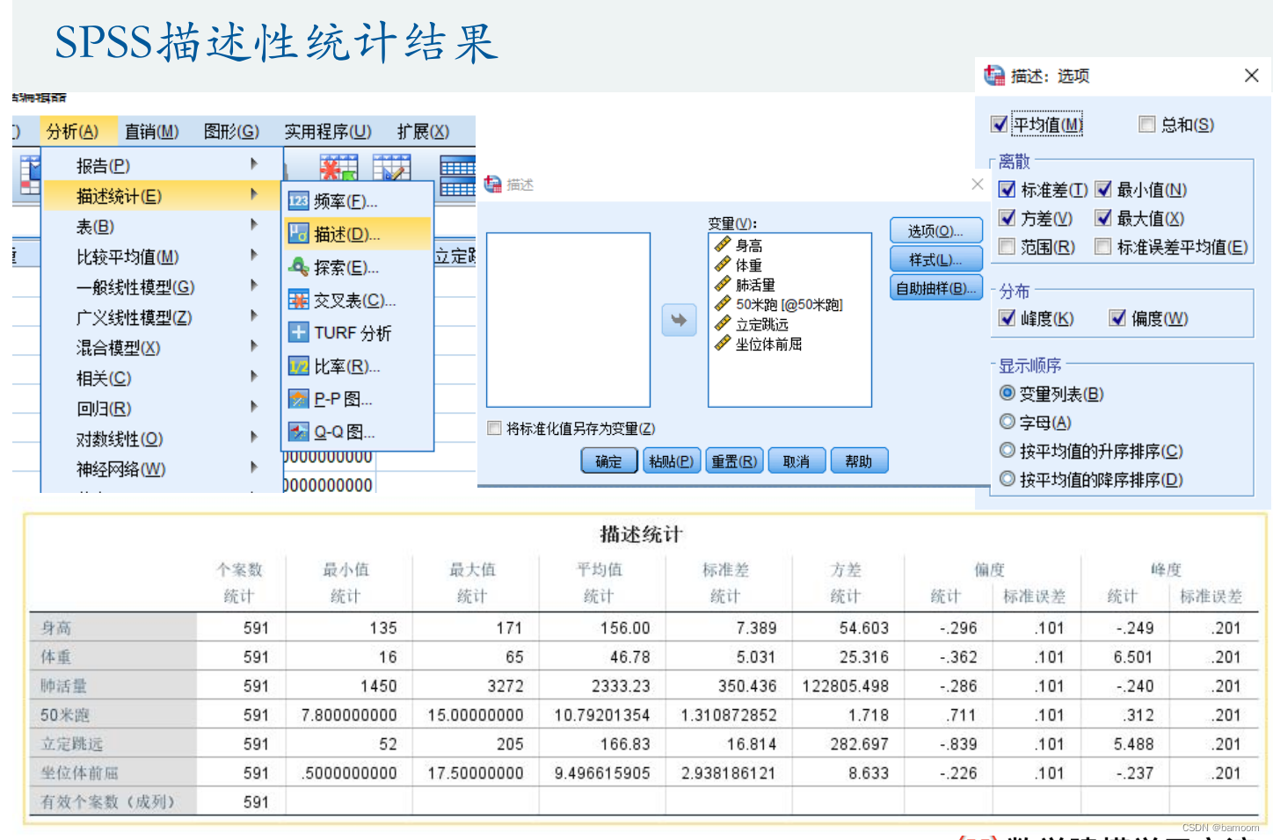The width and height of the screenshot is (1273, 840).
Task: Select 按平均值的降序排序(D) radio button
Action: pos(1007,479)
